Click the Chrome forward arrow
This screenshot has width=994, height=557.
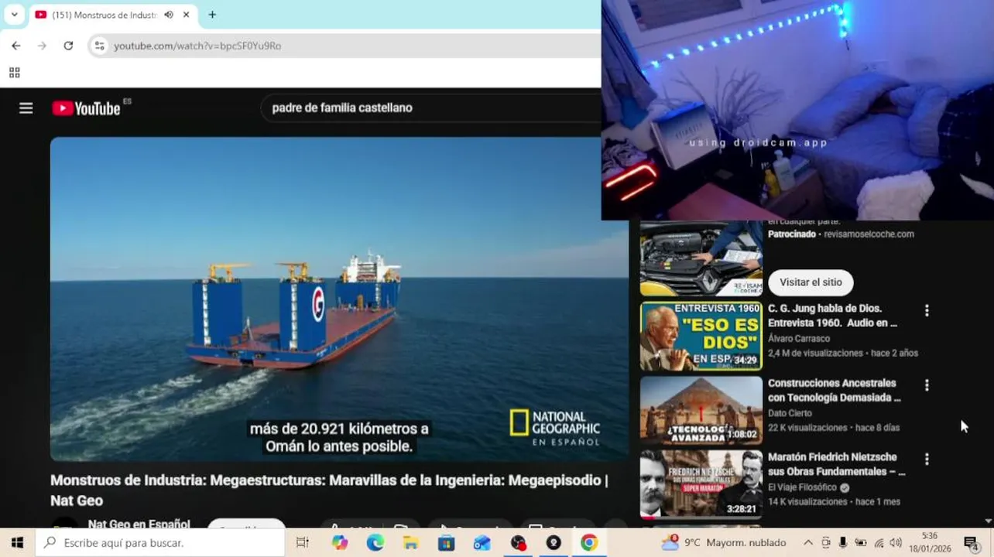(x=42, y=46)
